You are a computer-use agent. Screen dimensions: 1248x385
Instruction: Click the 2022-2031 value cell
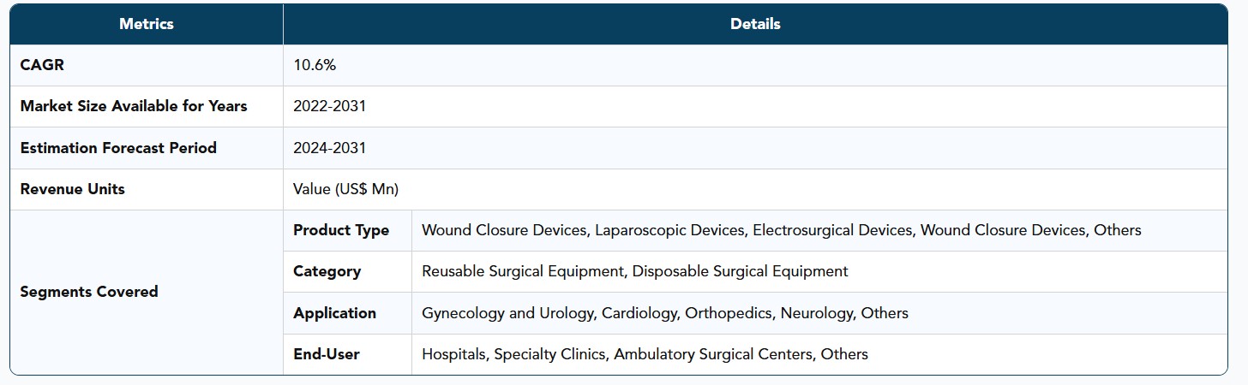tap(755, 106)
